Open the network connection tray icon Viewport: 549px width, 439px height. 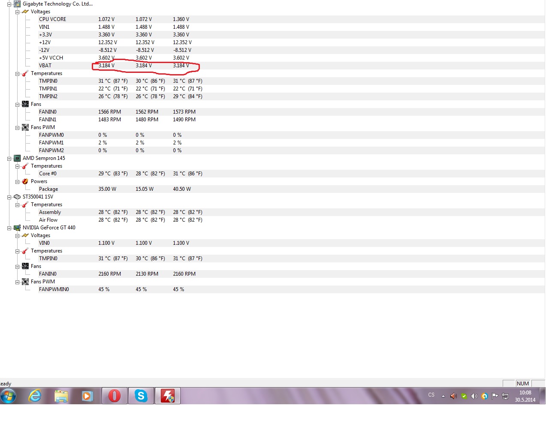click(505, 396)
